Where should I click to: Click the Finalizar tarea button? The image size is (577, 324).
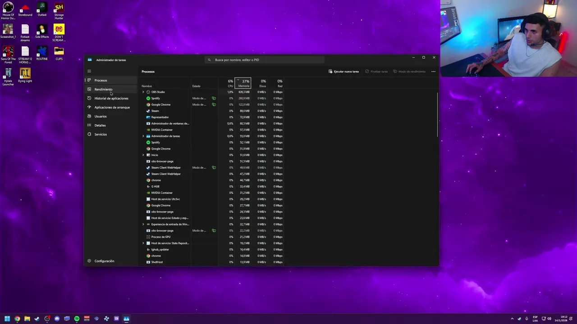376,72
